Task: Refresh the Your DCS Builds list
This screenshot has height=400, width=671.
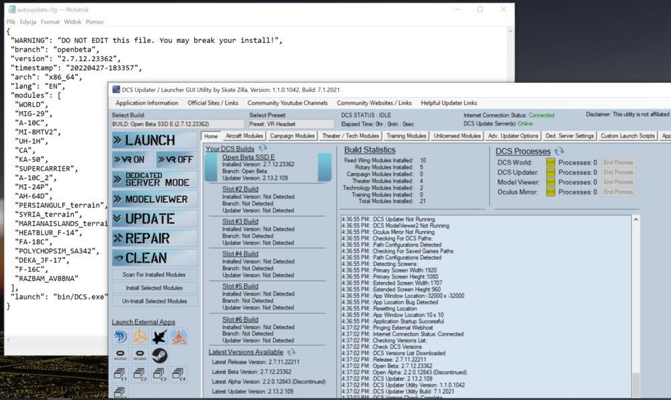Action: [262, 148]
